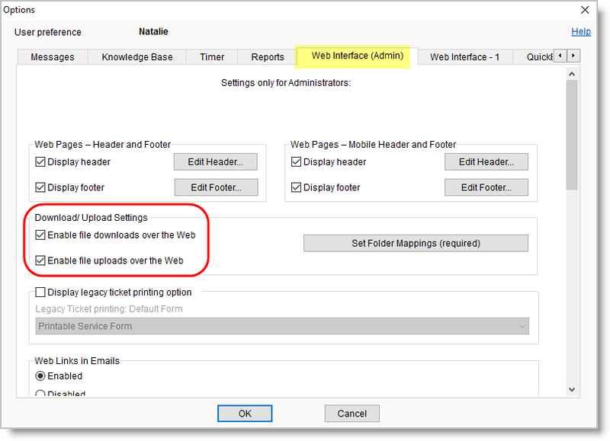Uncheck Display footer for Mobile pages
Viewport: 610px width, 441px height.
(296, 187)
